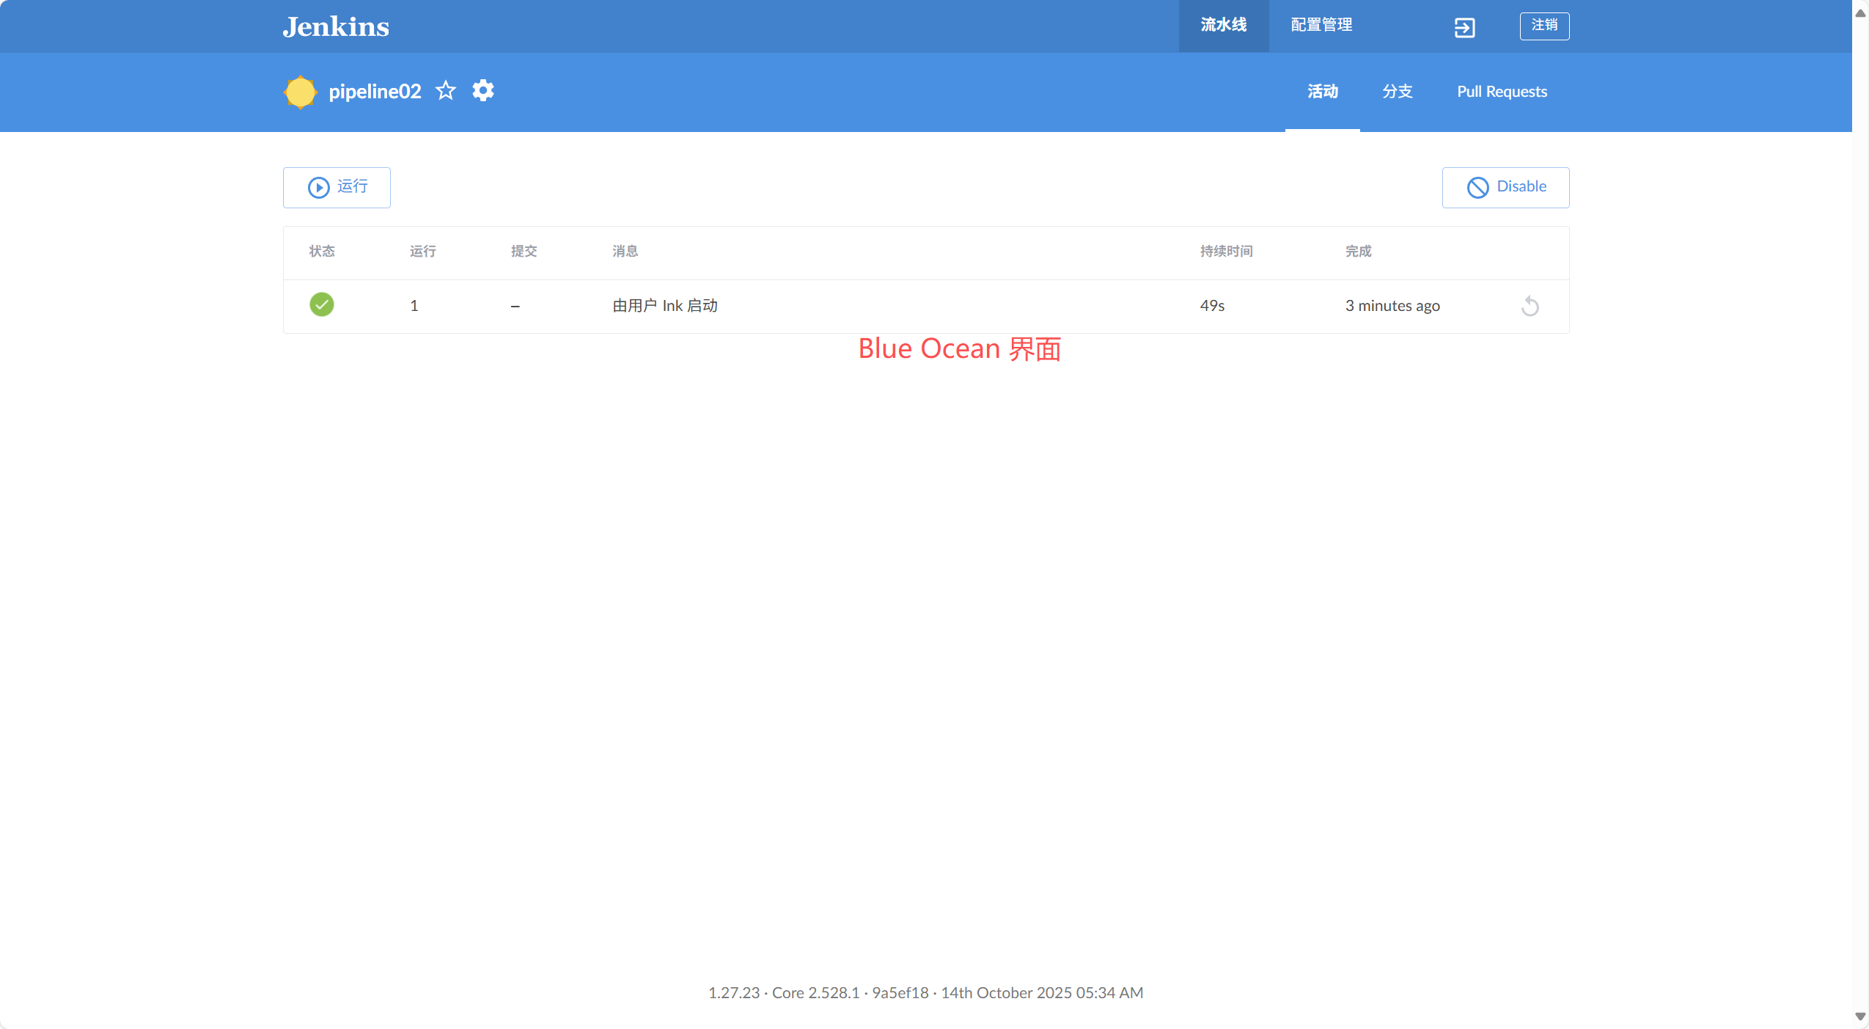Click the green success status icon
Viewport: 1869px width, 1029px height.
tap(322, 304)
